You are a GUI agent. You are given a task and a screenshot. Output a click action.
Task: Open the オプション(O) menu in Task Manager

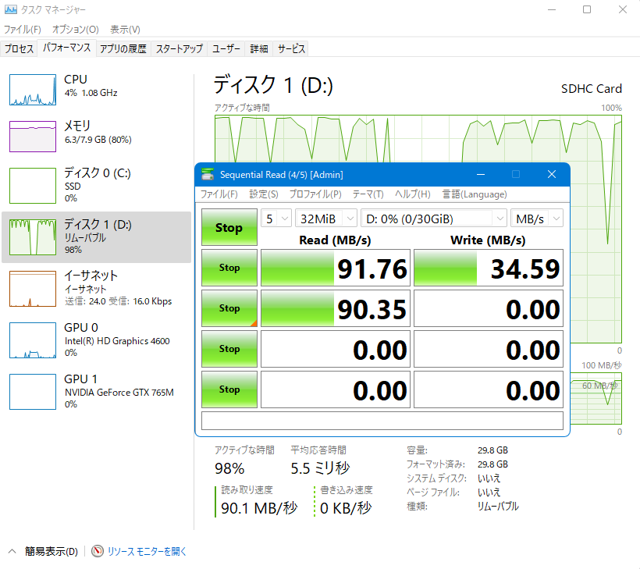coord(76,30)
